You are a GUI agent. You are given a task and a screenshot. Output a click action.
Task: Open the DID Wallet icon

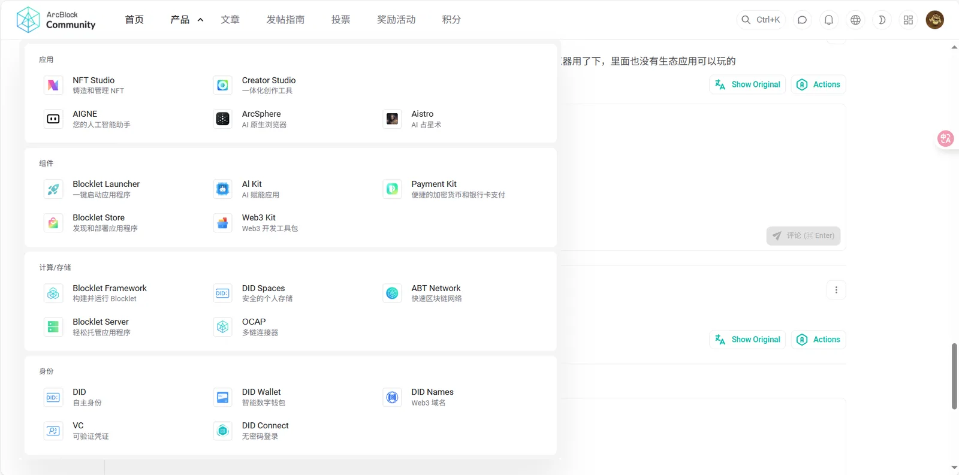click(x=222, y=397)
